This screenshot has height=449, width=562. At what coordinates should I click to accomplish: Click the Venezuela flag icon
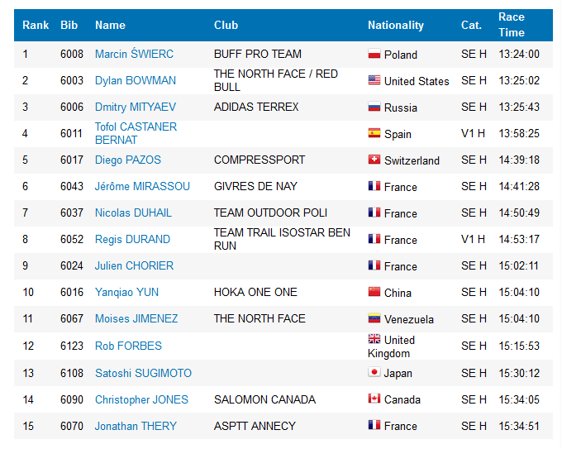pos(374,318)
